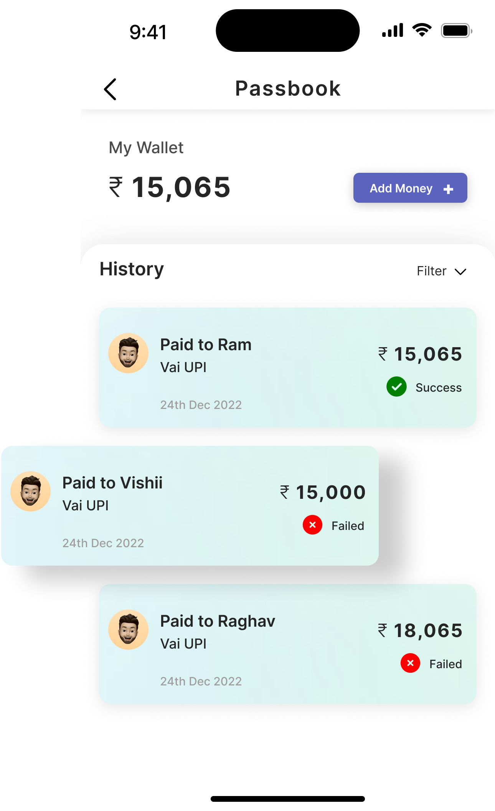Expand the Filter dropdown chevron

[x=460, y=272]
